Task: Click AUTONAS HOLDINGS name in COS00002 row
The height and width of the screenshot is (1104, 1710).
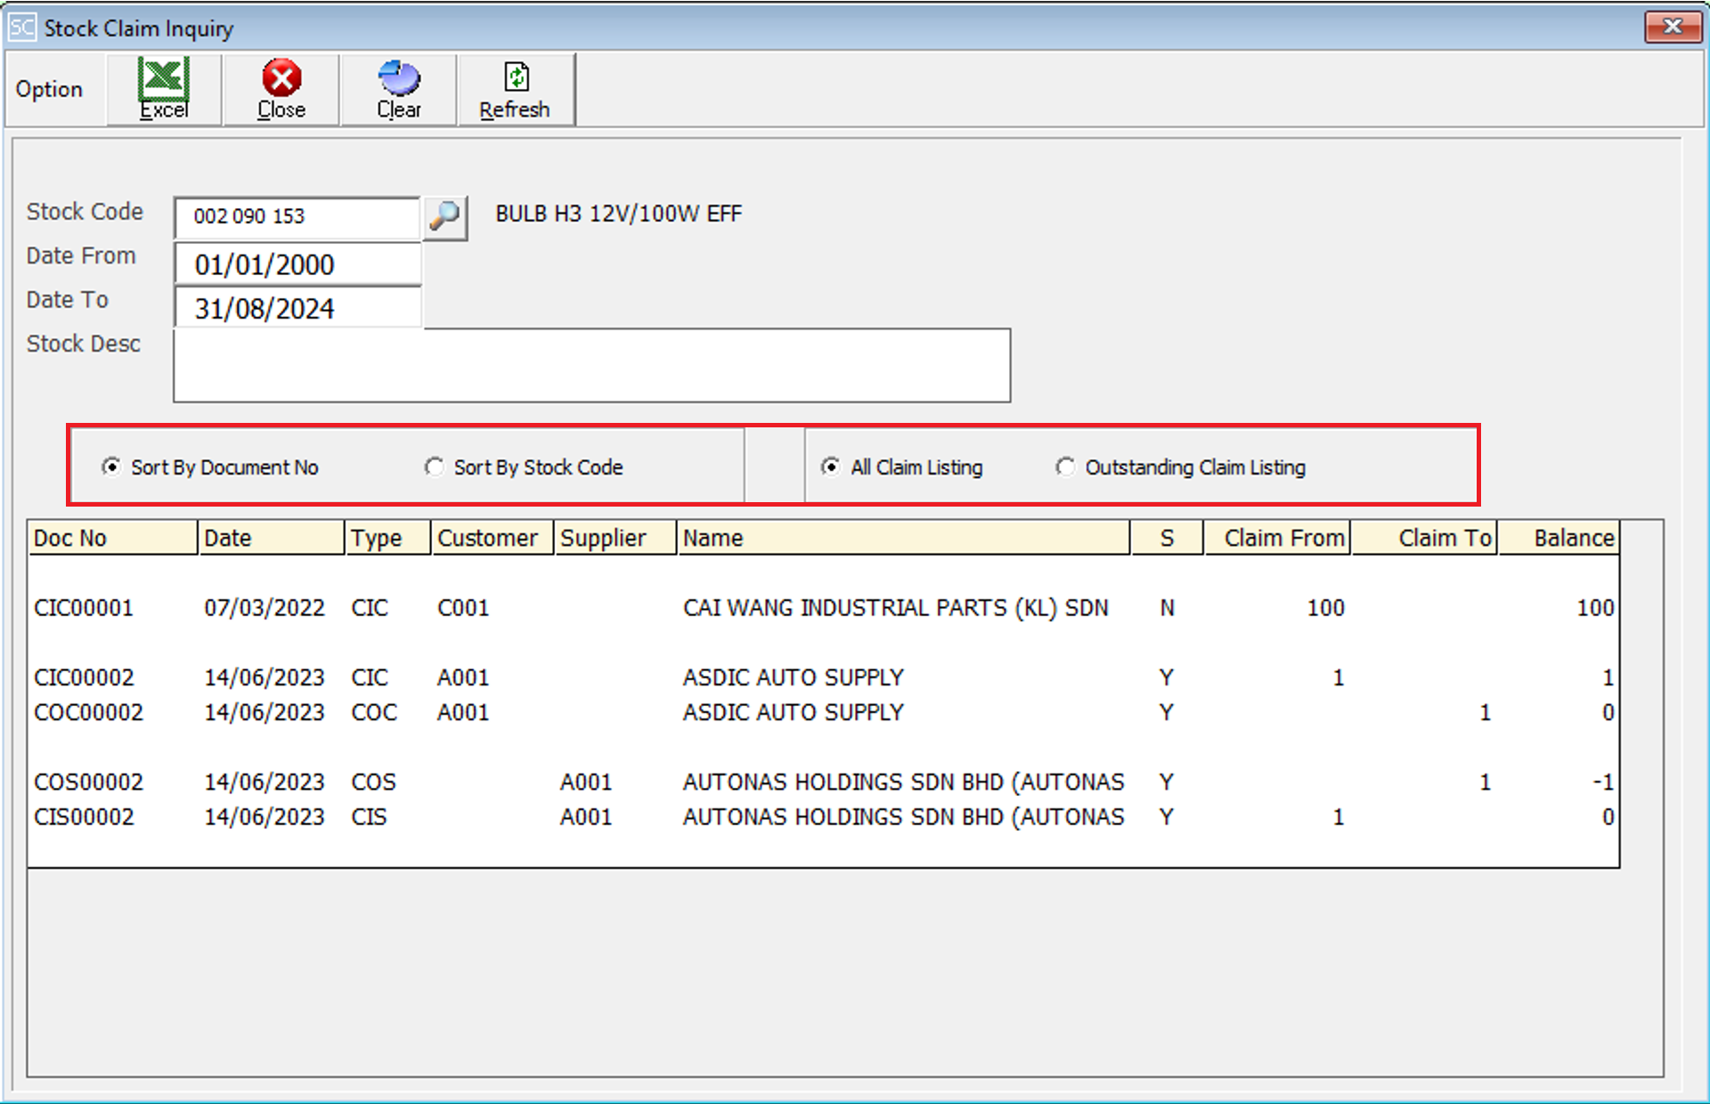Action: point(904,782)
